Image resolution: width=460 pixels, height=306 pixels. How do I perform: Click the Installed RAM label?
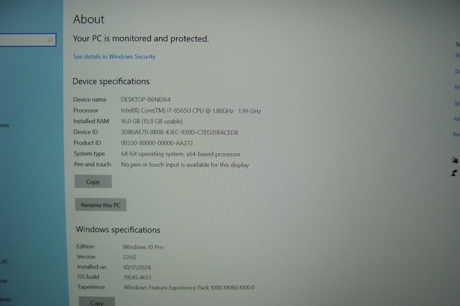pos(91,121)
